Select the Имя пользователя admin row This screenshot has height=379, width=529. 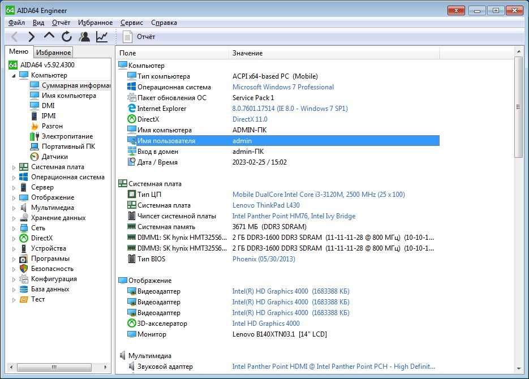[x=283, y=141]
